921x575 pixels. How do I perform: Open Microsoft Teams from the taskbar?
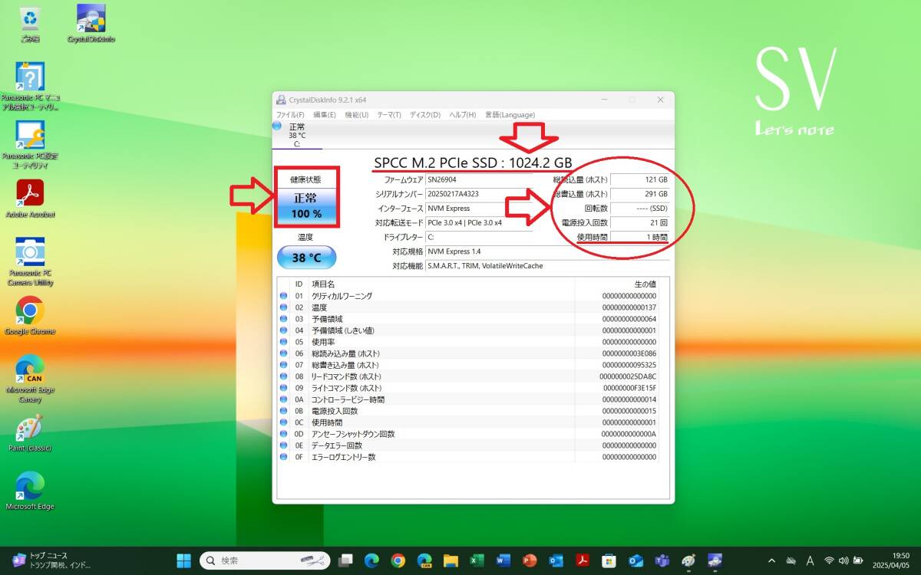[662, 560]
